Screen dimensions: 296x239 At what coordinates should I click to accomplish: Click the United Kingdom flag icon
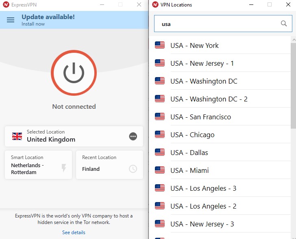17,136
